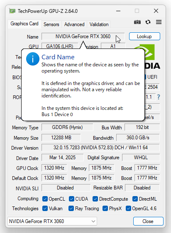Click the Memory Size value 12288 MB
171x233 pixels.
61,138
